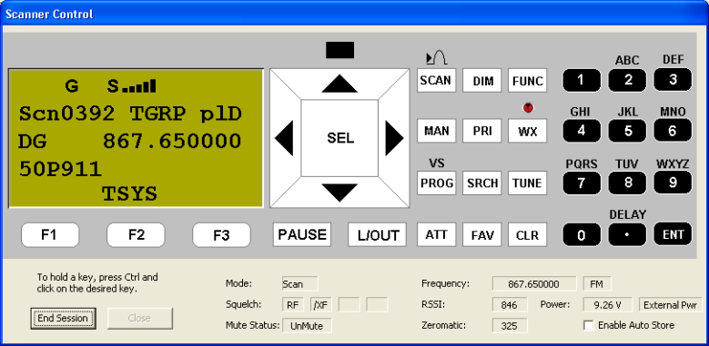Click the Mute Status UnMute field
The image size is (709, 346).
click(x=307, y=326)
